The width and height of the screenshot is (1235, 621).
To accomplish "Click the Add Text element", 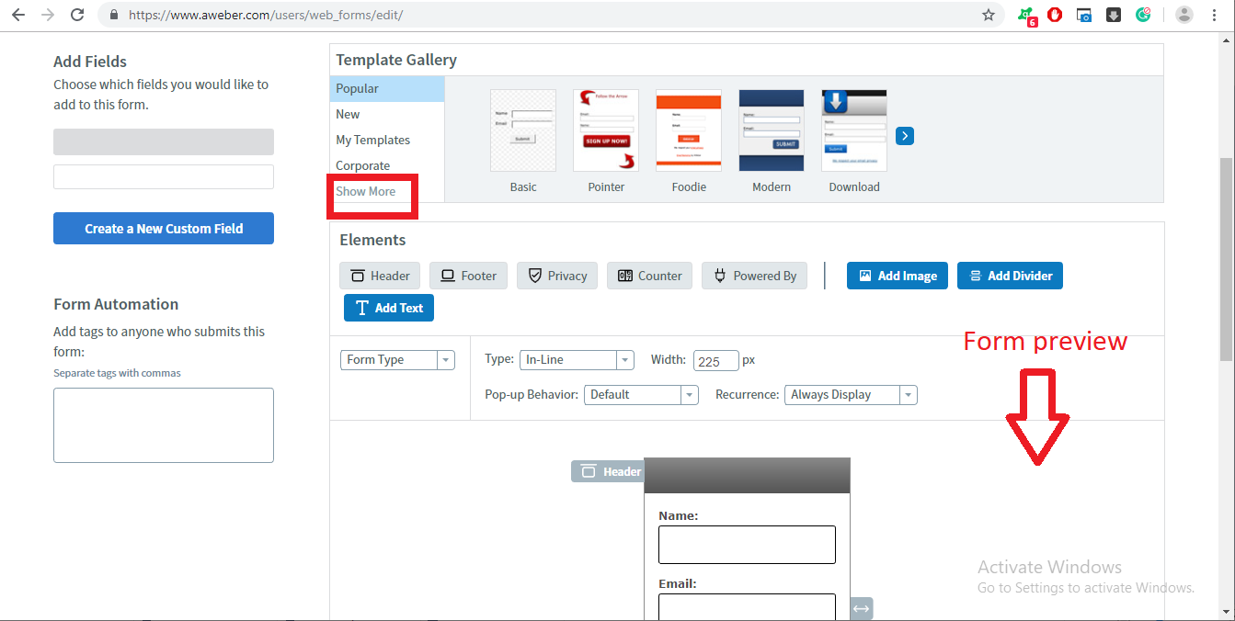I will coord(388,307).
